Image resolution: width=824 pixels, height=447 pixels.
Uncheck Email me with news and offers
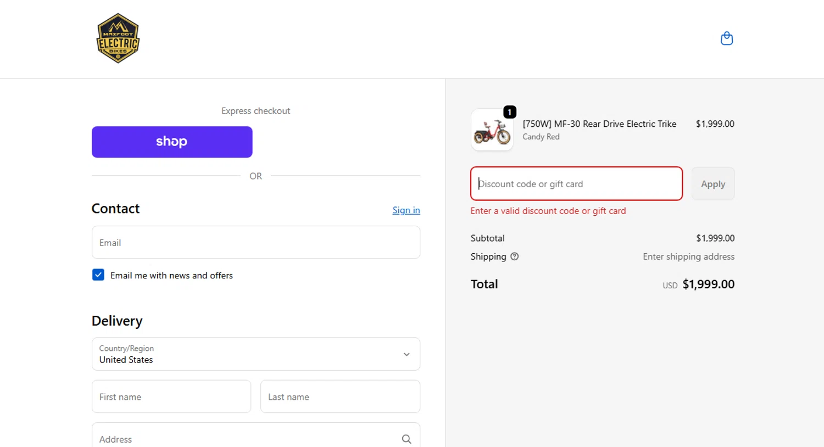pyautogui.click(x=98, y=275)
